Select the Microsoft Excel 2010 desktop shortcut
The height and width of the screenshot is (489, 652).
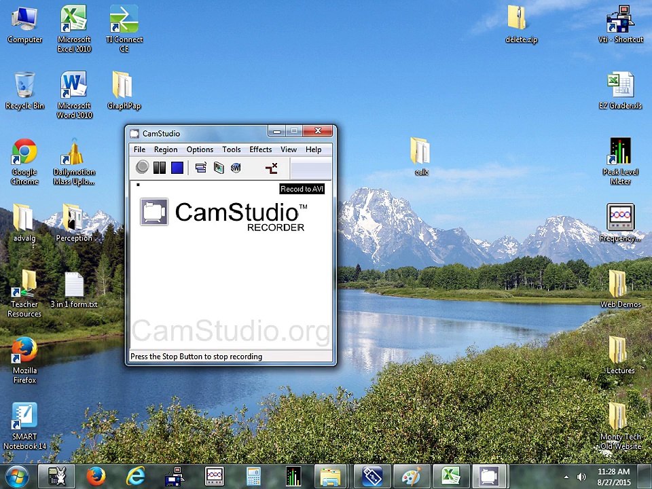tap(74, 29)
